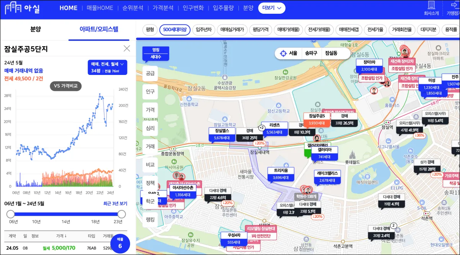Open 가격 map side menu

point(150,110)
